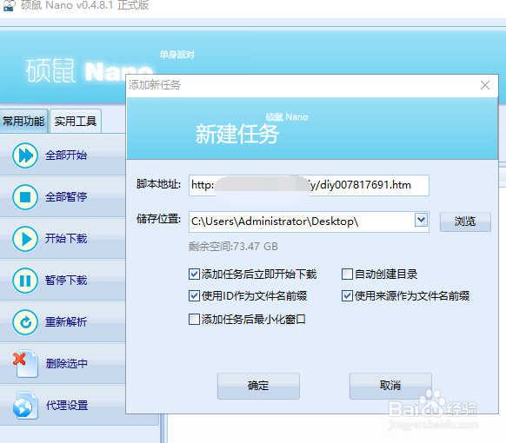Click the app logo icon in title bar

click(x=9, y=5)
